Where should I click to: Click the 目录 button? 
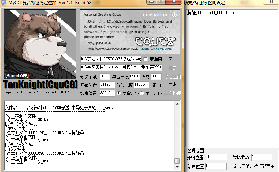click(172, 68)
